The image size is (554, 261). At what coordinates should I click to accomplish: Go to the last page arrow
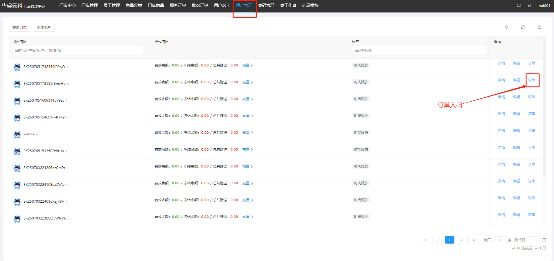pos(474,240)
